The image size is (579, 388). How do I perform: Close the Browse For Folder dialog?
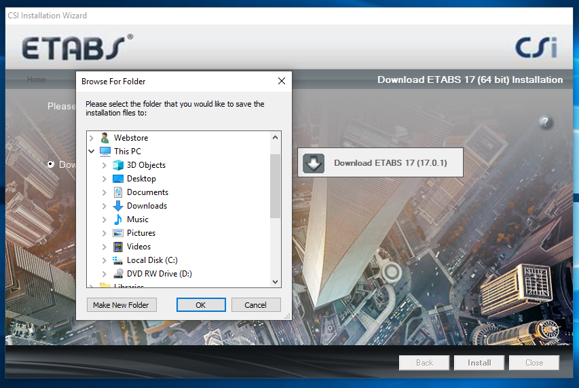coord(282,81)
